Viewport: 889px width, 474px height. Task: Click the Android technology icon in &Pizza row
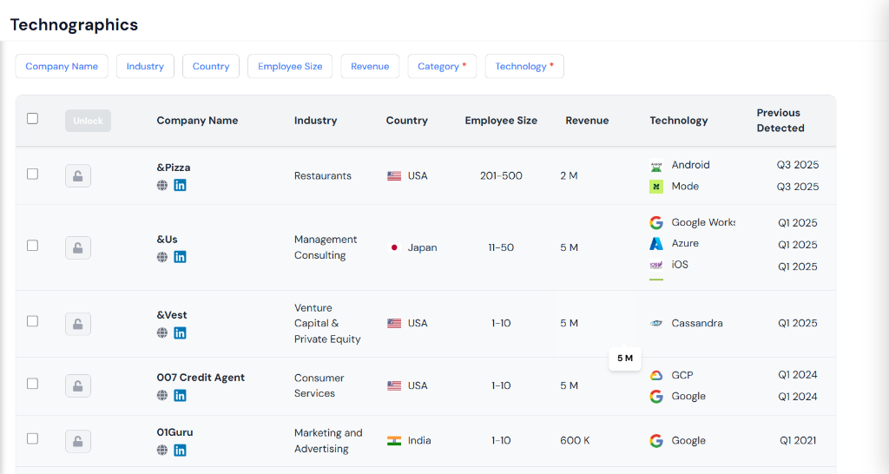click(x=656, y=166)
